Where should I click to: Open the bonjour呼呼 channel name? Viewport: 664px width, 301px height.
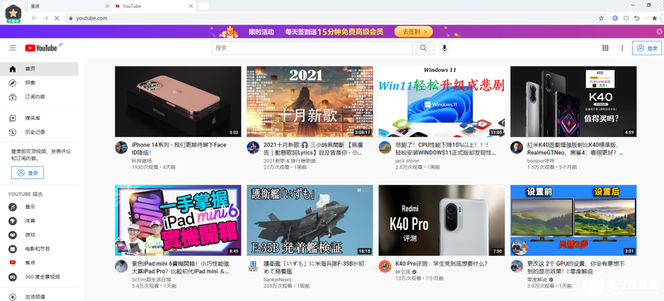pos(541,161)
